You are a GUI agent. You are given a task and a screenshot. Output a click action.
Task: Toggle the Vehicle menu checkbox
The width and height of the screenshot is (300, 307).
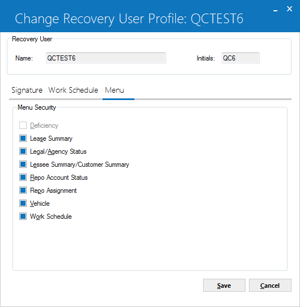click(23, 203)
